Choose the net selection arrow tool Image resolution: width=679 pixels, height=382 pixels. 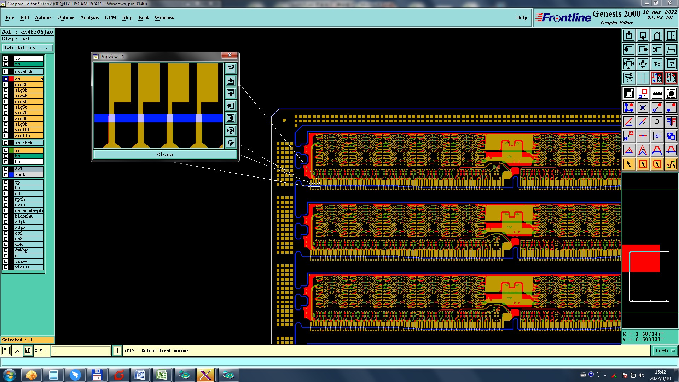pyautogui.click(x=671, y=164)
